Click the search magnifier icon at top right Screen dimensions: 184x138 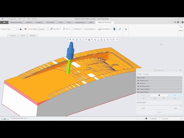point(175,22)
